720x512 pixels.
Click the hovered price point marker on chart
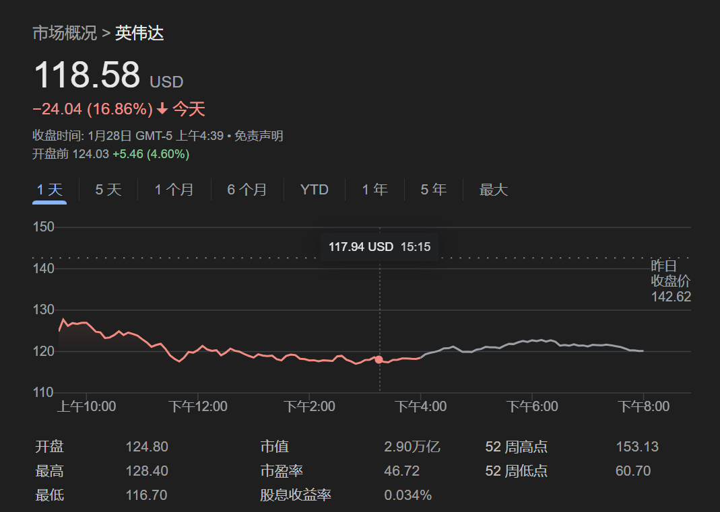pyautogui.click(x=379, y=360)
